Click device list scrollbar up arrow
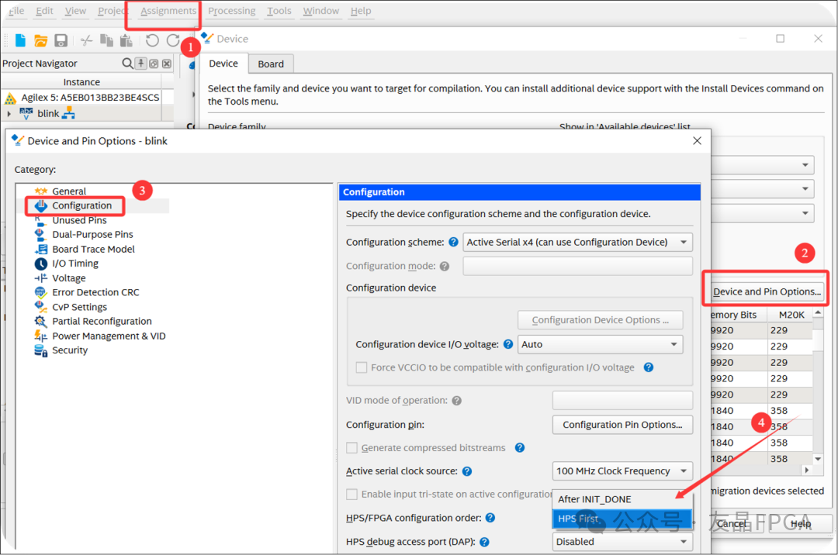Viewport: 838px width, 555px height. (x=818, y=312)
